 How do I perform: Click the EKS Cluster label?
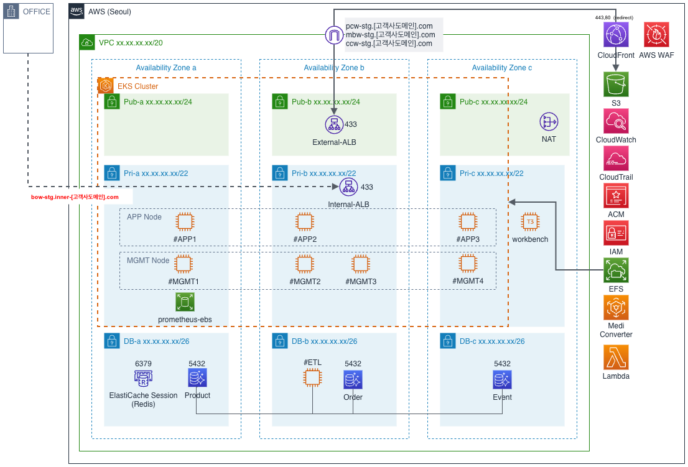tap(137, 86)
